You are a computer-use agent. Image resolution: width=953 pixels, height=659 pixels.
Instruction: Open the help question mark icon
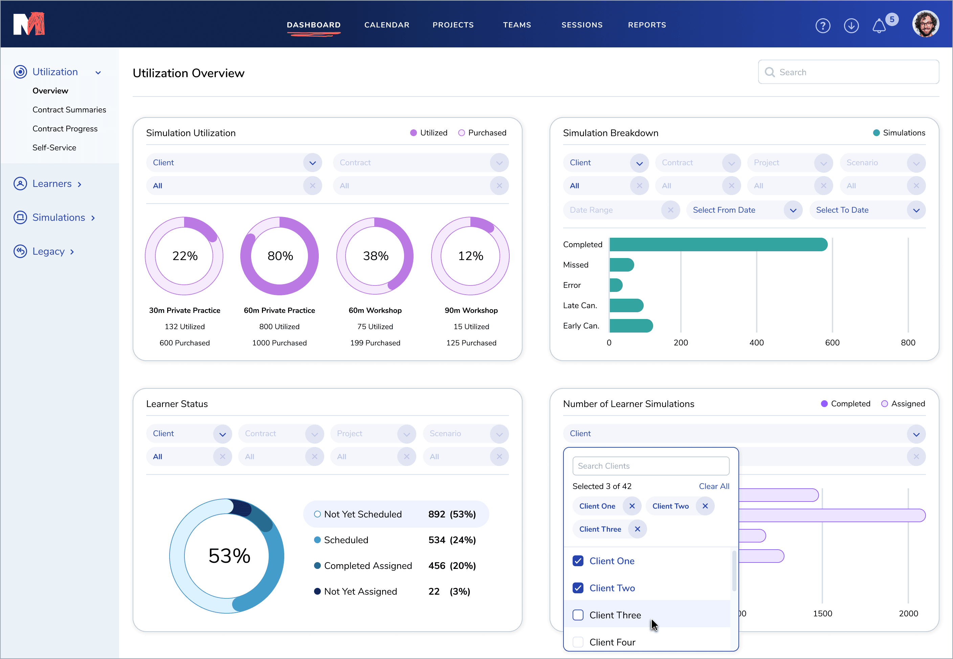pos(823,26)
